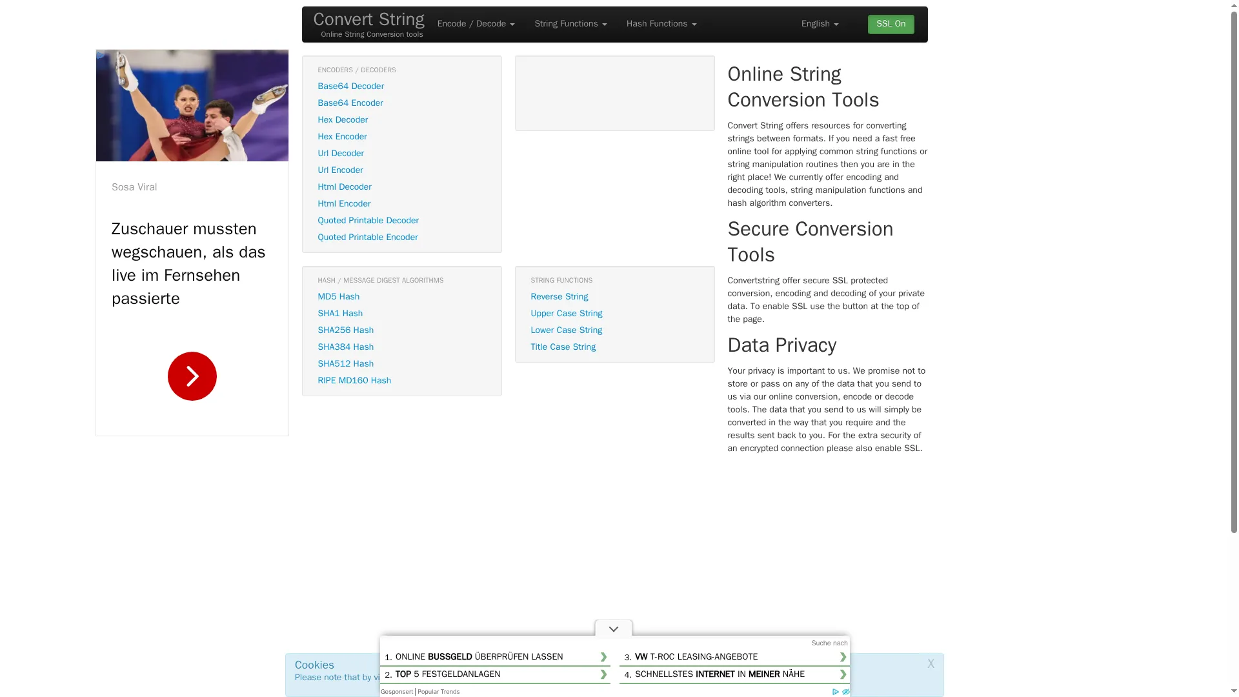Click the Convert String site logo
The width and height of the screenshot is (1239, 697).
[x=368, y=20]
